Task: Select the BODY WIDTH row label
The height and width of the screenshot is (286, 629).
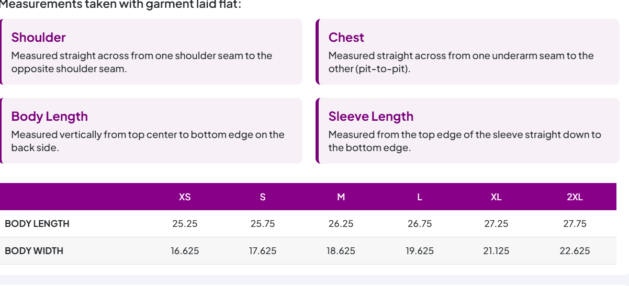Action: pos(34,251)
